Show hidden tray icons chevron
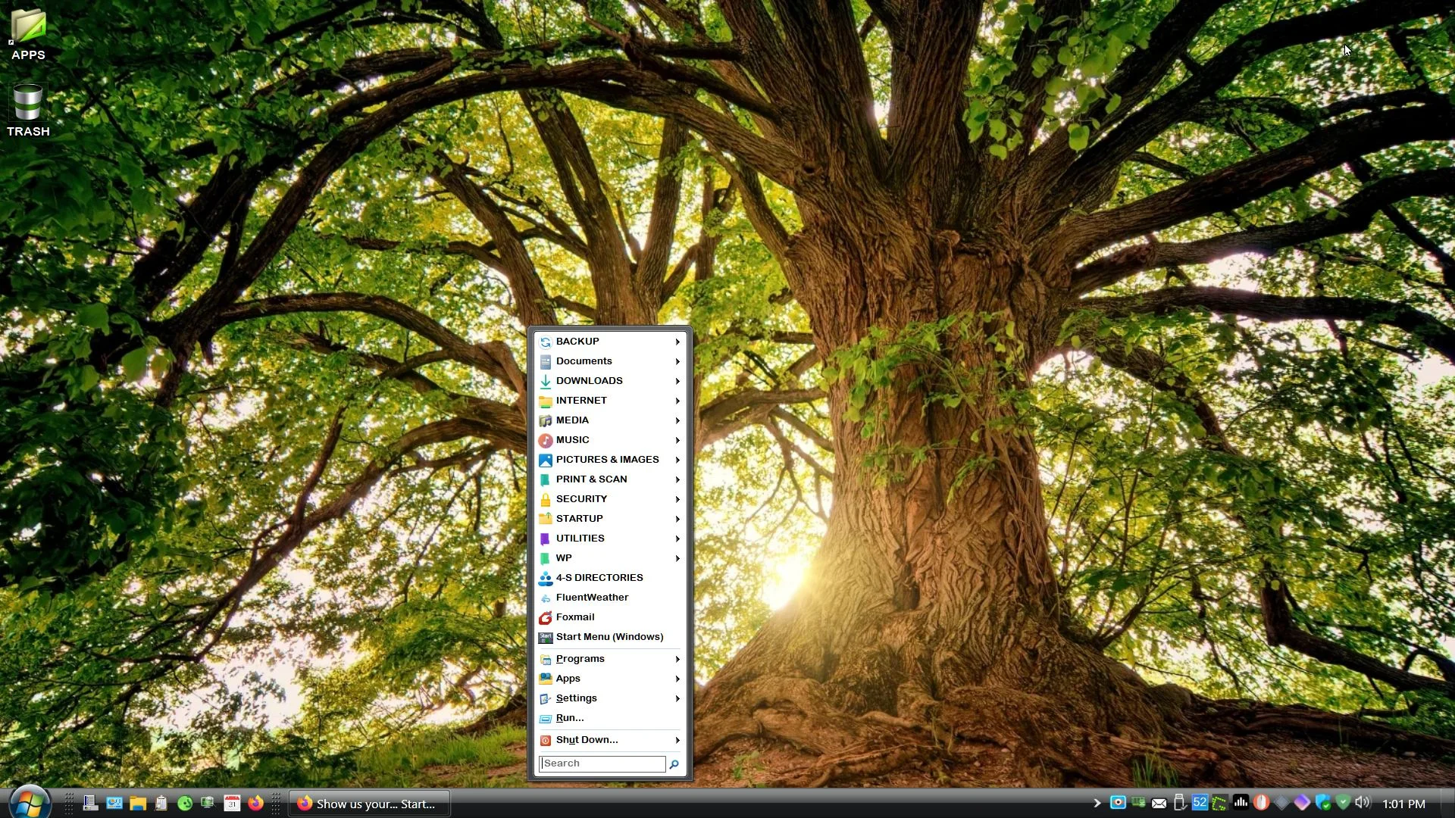Viewport: 1455px width, 818px height. click(1097, 803)
